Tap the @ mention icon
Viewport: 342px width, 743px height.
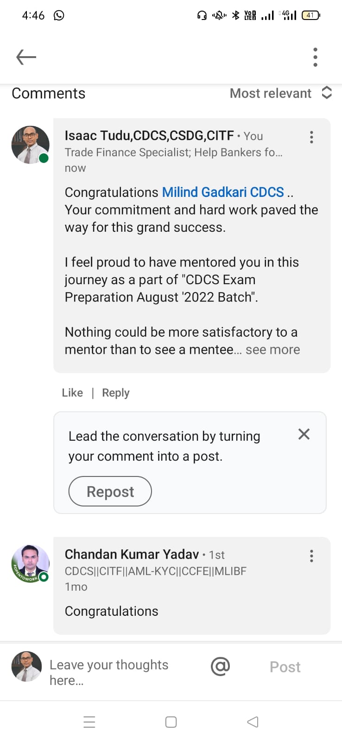click(220, 666)
